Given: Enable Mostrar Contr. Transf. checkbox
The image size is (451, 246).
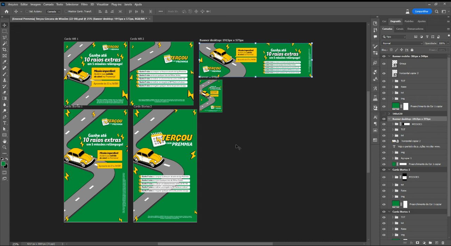Looking at the screenshot, I should click(66, 11).
